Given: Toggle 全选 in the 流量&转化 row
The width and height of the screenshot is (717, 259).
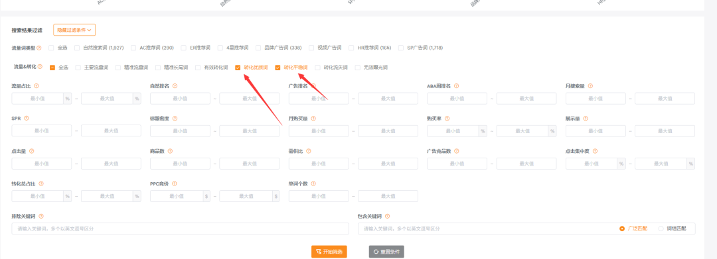Looking at the screenshot, I should point(52,68).
